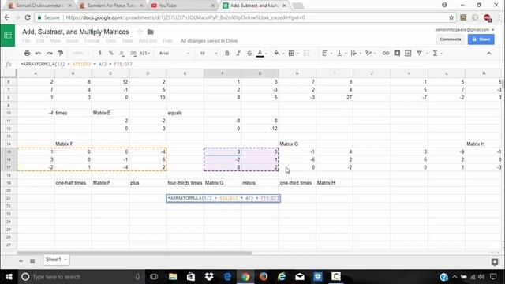Click the move to folder icon

151,32
